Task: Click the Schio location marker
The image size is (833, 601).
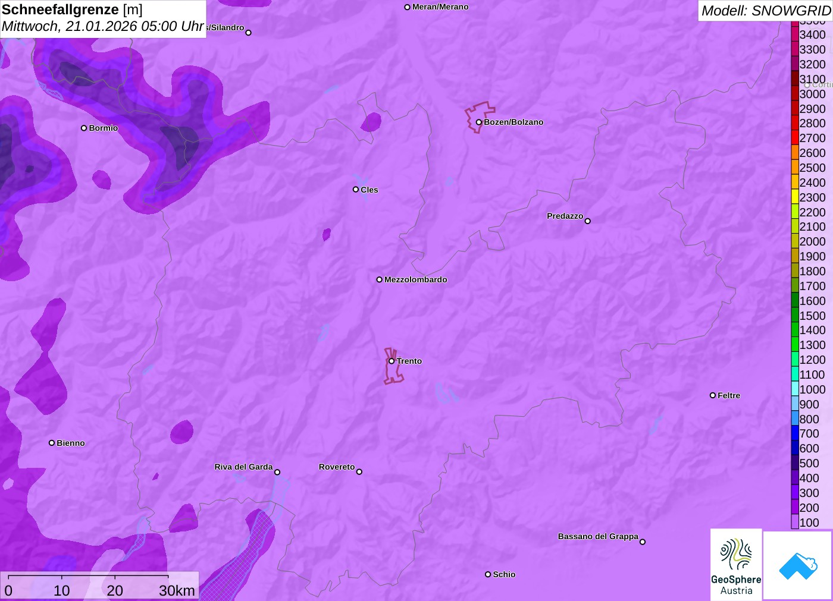Action: tap(488, 574)
